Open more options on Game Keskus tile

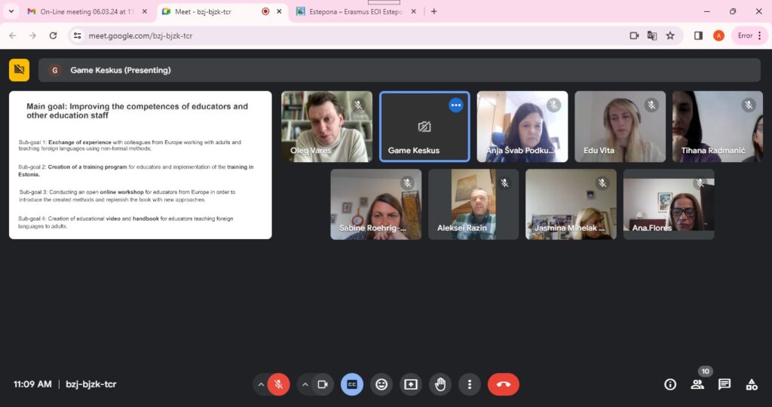pyautogui.click(x=456, y=106)
